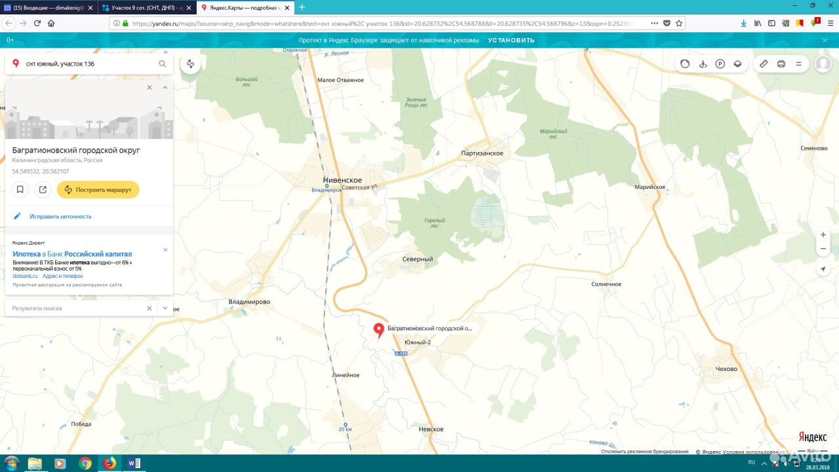
Task: Open the Firefox hamburger menu
Action: pyautogui.click(x=829, y=23)
